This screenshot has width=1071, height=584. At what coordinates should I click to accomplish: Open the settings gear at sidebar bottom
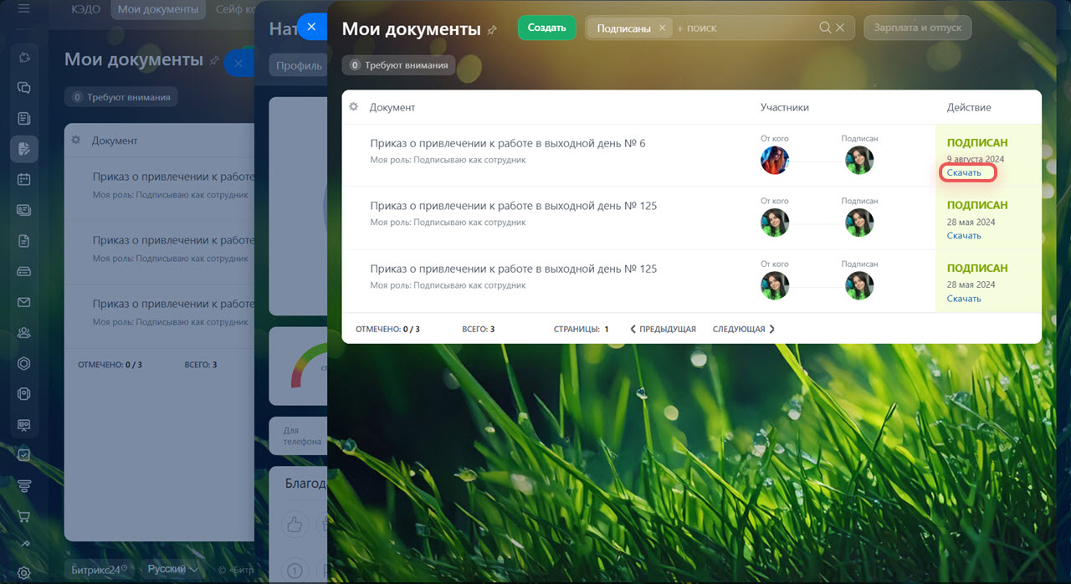24,573
